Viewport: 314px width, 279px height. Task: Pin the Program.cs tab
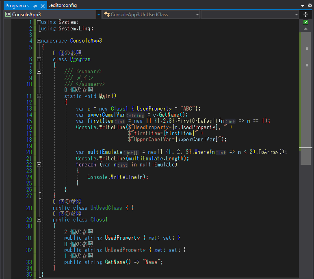click(x=35, y=6)
